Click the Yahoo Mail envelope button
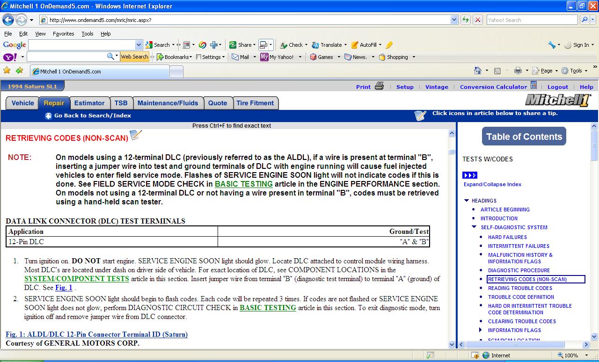The width and height of the screenshot is (599, 362). (x=241, y=57)
